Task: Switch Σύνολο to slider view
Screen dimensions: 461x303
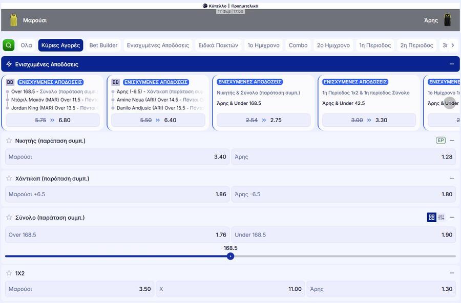Action: [441, 217]
